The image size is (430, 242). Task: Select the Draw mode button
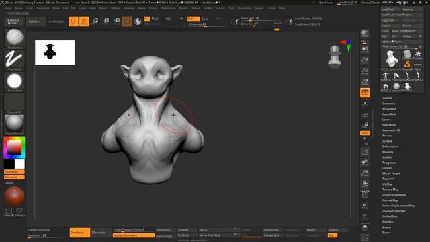pyautogui.click(x=84, y=22)
